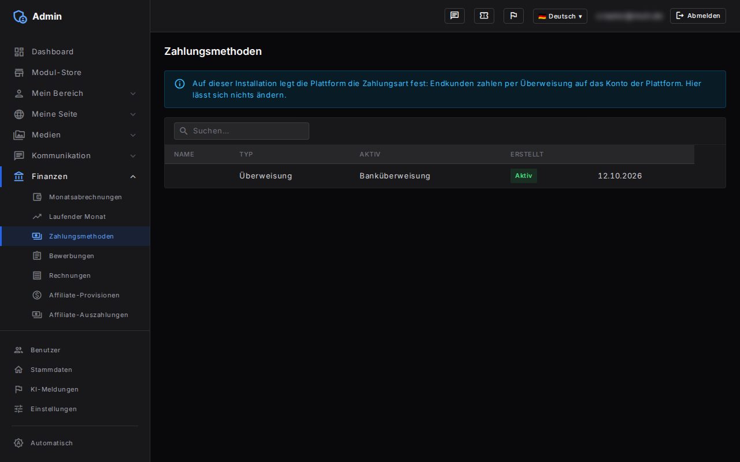
Task: Open the ticket icon in header
Action: 484,16
